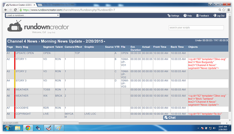Click the Under/TRT timing display
This screenshot has height=134, width=234.
coord(212,40)
